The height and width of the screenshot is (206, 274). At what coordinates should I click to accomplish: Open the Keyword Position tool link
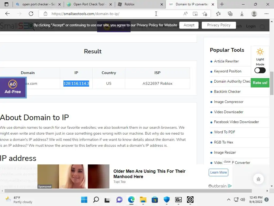[x=227, y=71]
